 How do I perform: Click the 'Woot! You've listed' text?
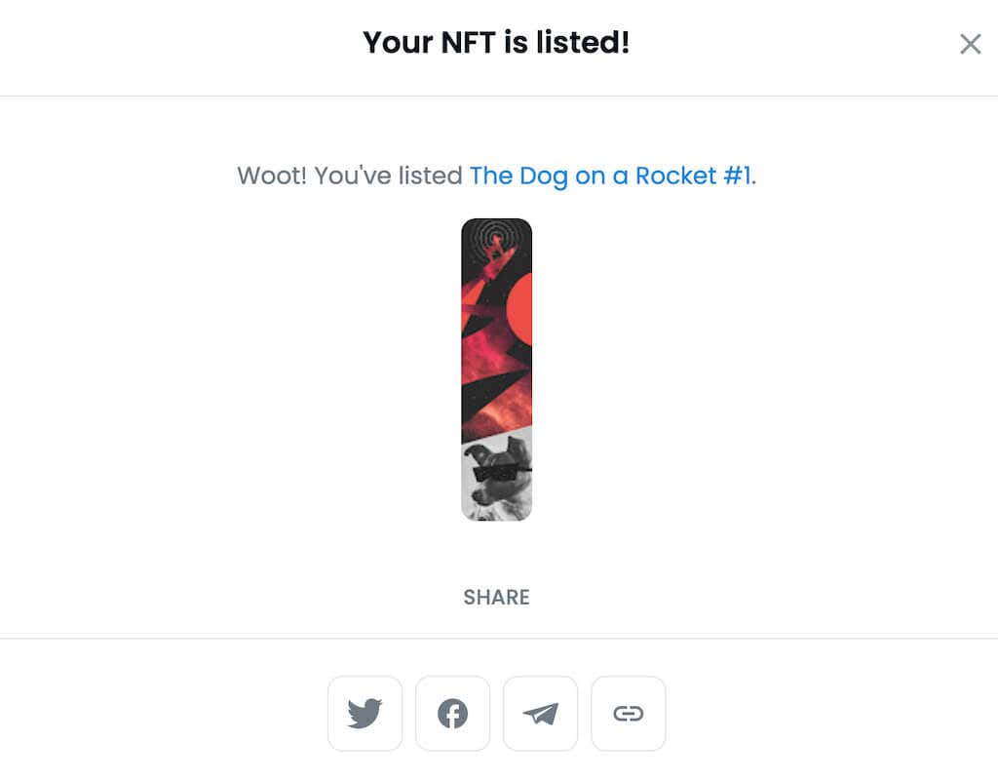pyautogui.click(x=350, y=176)
